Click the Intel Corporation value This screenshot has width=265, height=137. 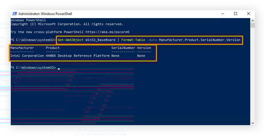[27, 56]
